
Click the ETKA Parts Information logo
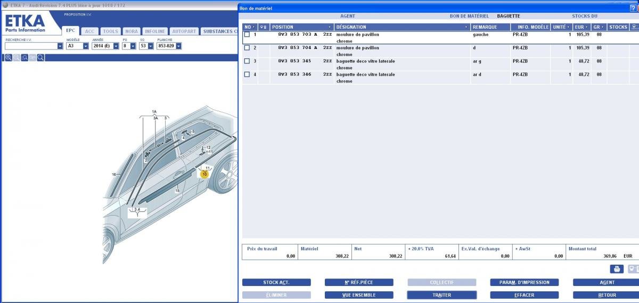coord(25,23)
